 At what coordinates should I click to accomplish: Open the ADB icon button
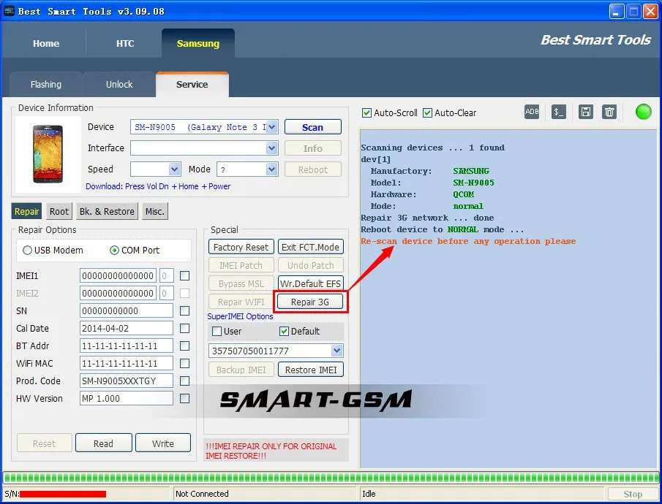(x=532, y=112)
